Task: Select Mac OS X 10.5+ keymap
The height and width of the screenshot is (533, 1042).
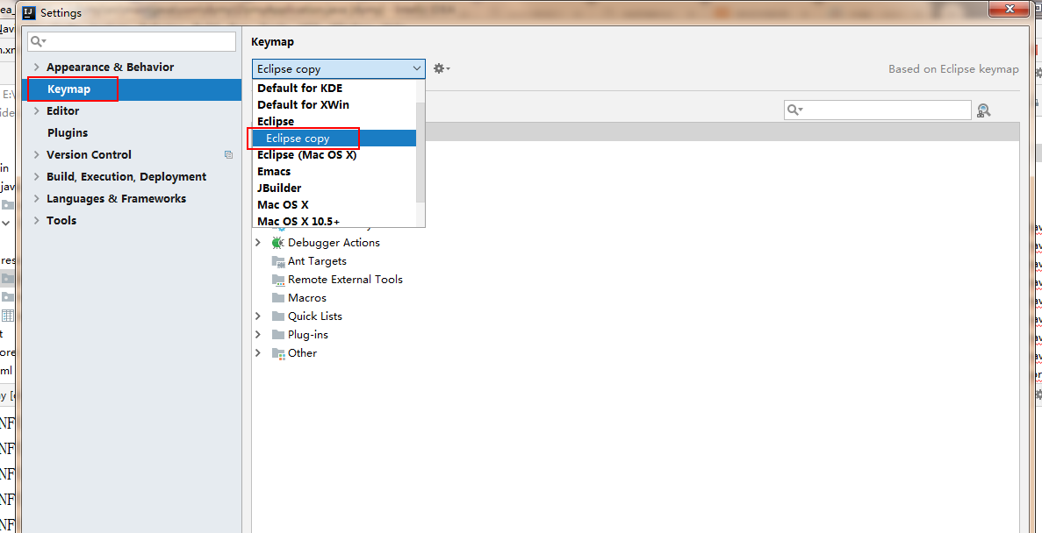Action: (334, 221)
